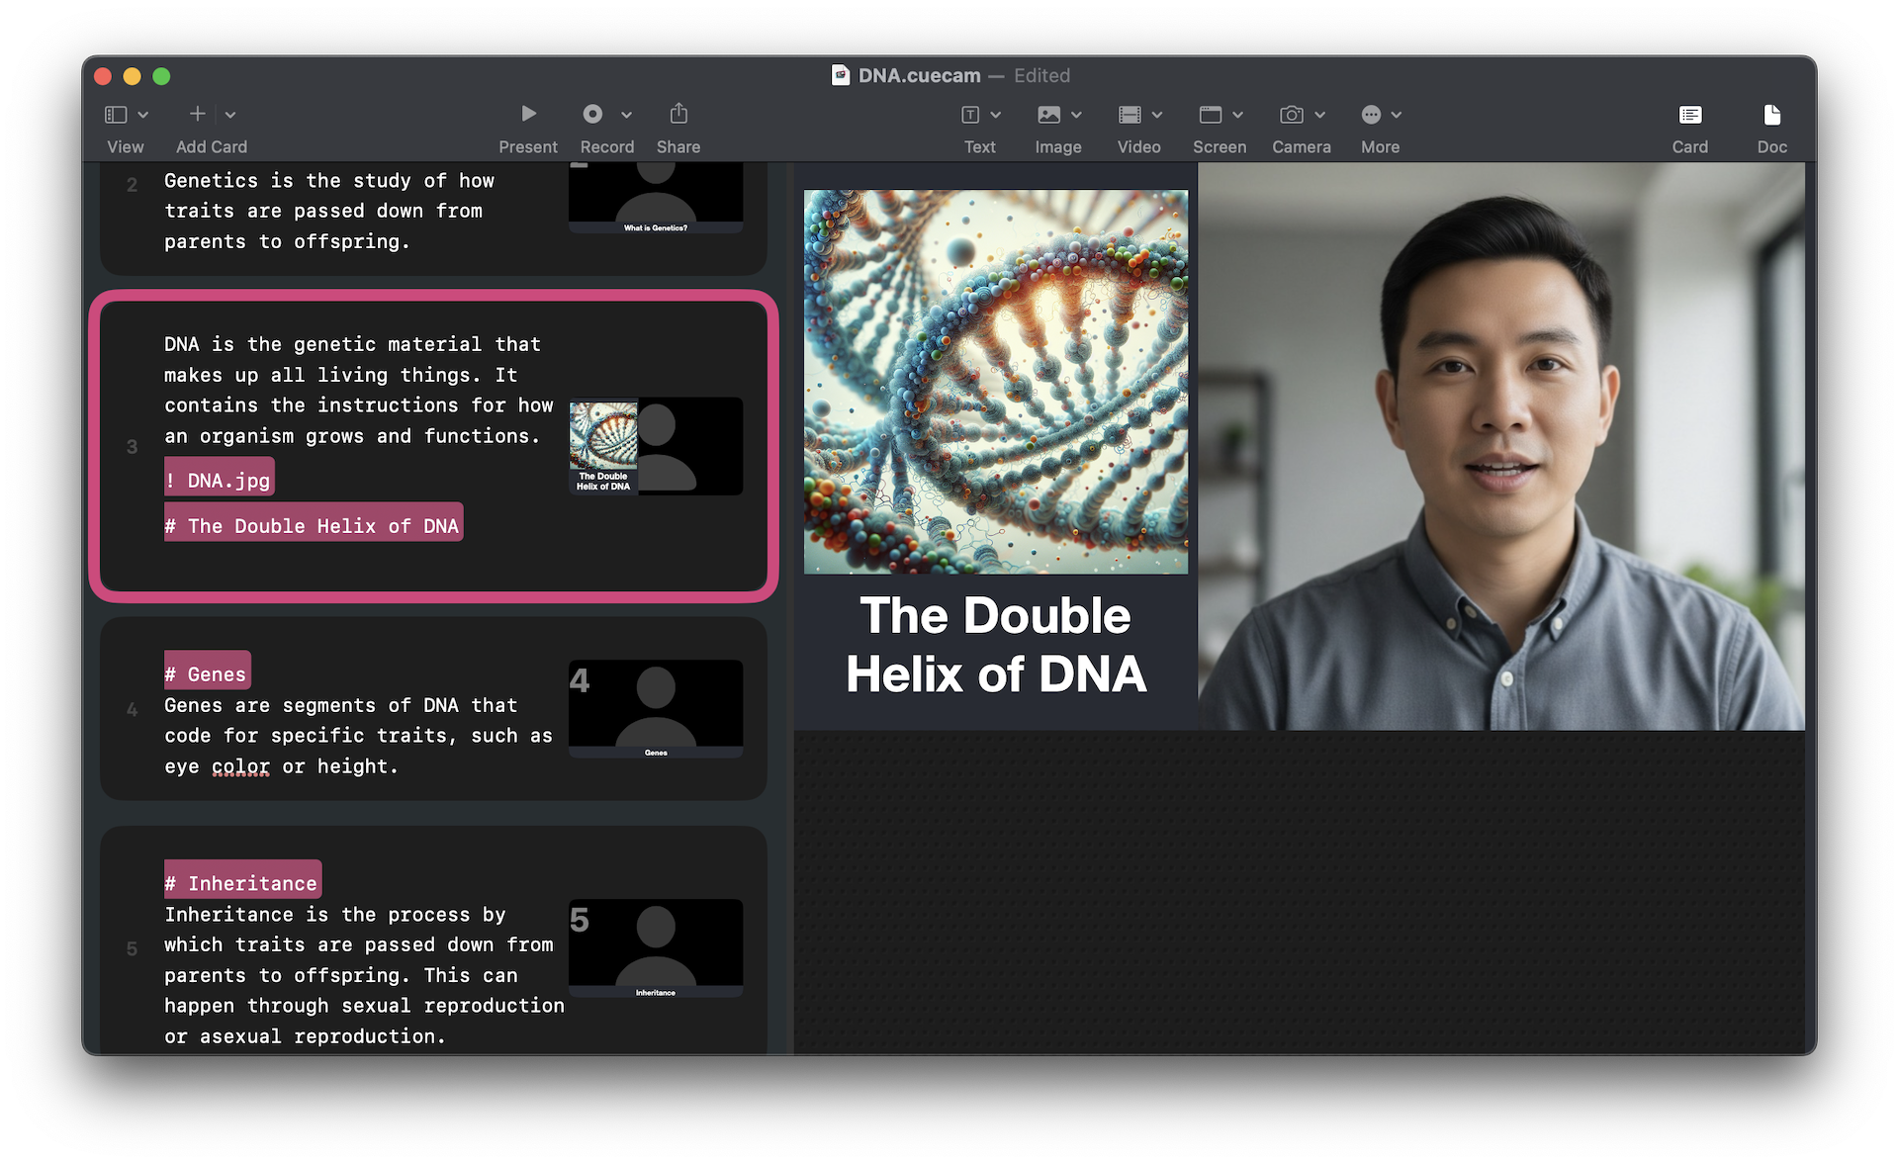Click the DNA.cuecam window title
This screenshot has height=1164, width=1899.
pos(920,75)
